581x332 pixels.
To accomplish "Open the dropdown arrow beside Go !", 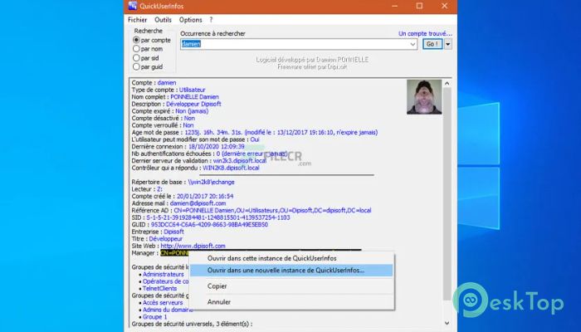I will point(448,44).
